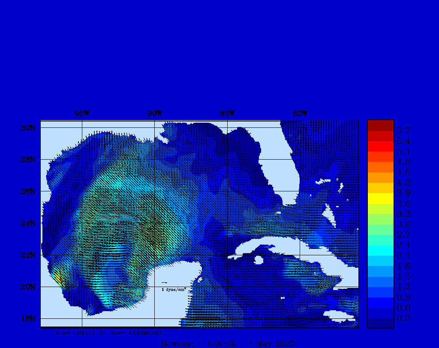This screenshot has height=348, width=439.
Task: Click the dark red top color scale swatch
Action: pos(380,125)
